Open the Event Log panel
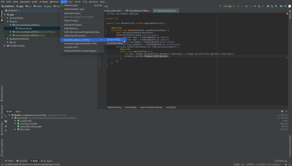 (281, 161)
